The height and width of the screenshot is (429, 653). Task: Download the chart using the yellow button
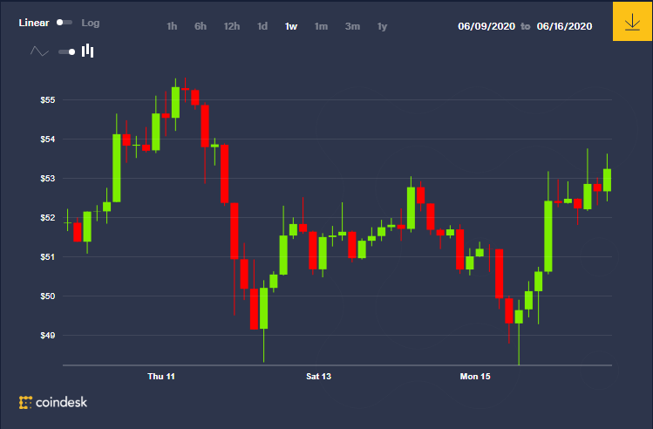[632, 21]
